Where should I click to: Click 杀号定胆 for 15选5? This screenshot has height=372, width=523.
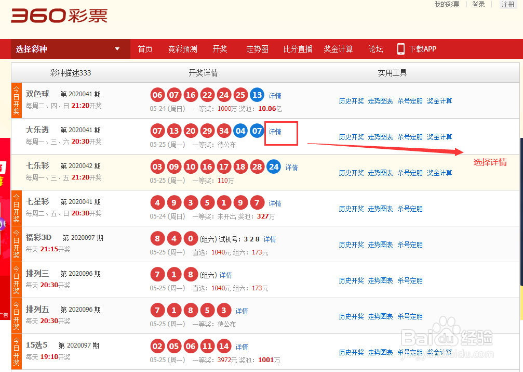410,352
